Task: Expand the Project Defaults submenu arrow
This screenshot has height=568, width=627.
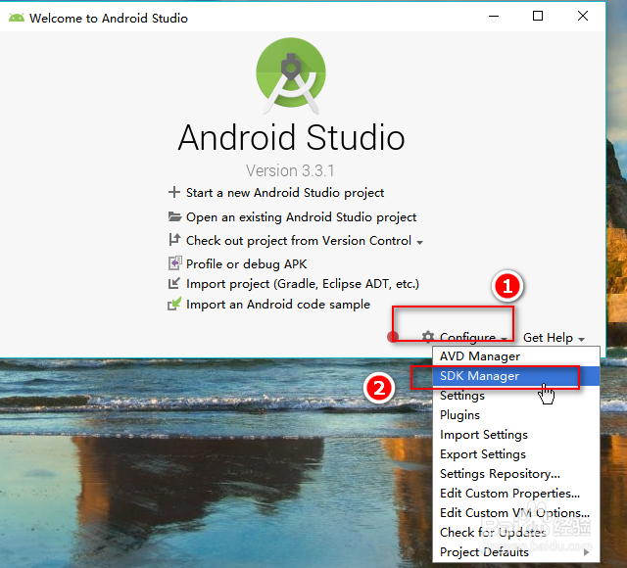Action: pyautogui.click(x=586, y=552)
